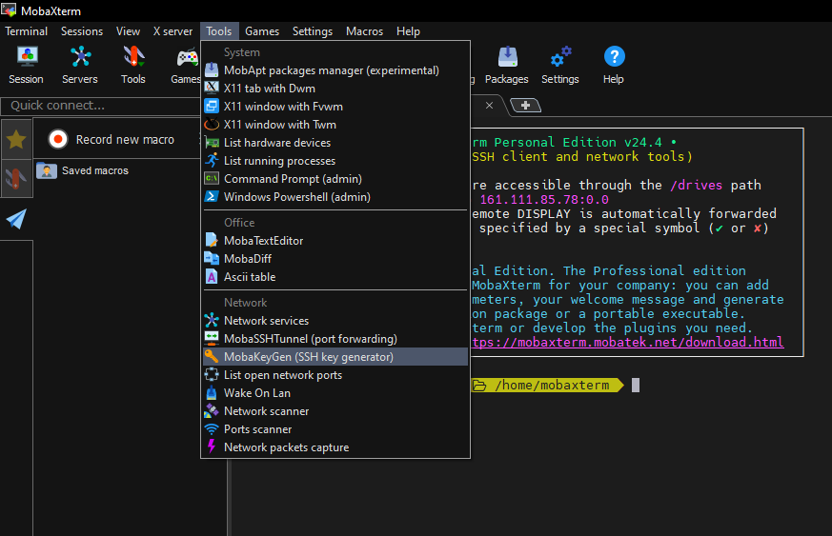
Task: Click the List open network ports icon
Action: point(212,375)
